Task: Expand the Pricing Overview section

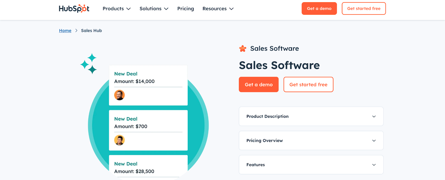Action: point(311,141)
